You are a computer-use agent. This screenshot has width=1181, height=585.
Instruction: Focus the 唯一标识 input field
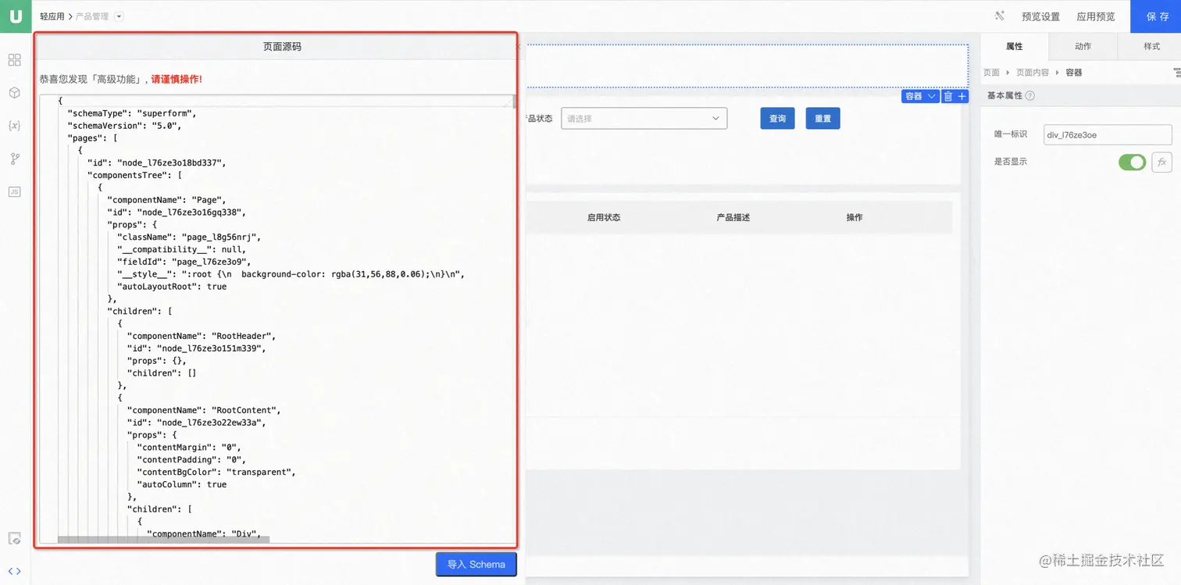[x=1108, y=135]
